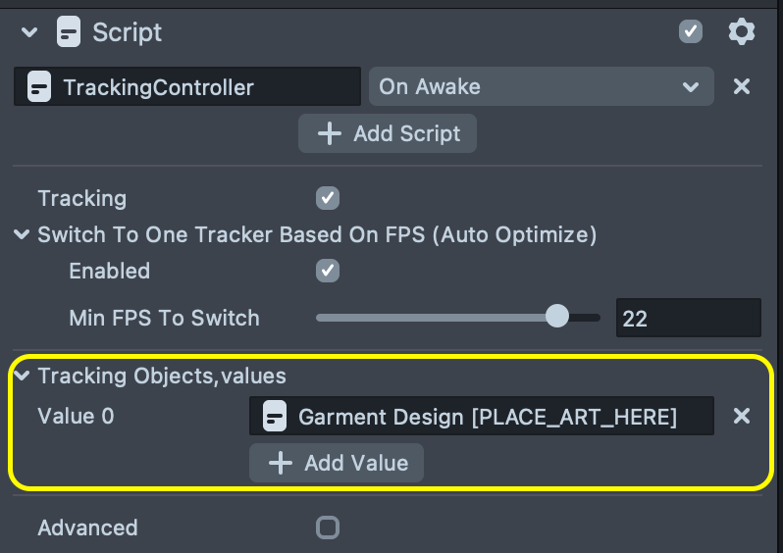Click the Script component icon in header
The height and width of the screenshot is (553, 783).
pos(69,32)
